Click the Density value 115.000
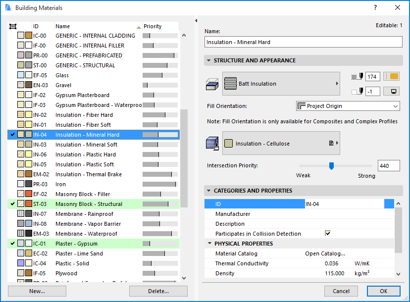This screenshot has width=410, height=302. (334, 273)
